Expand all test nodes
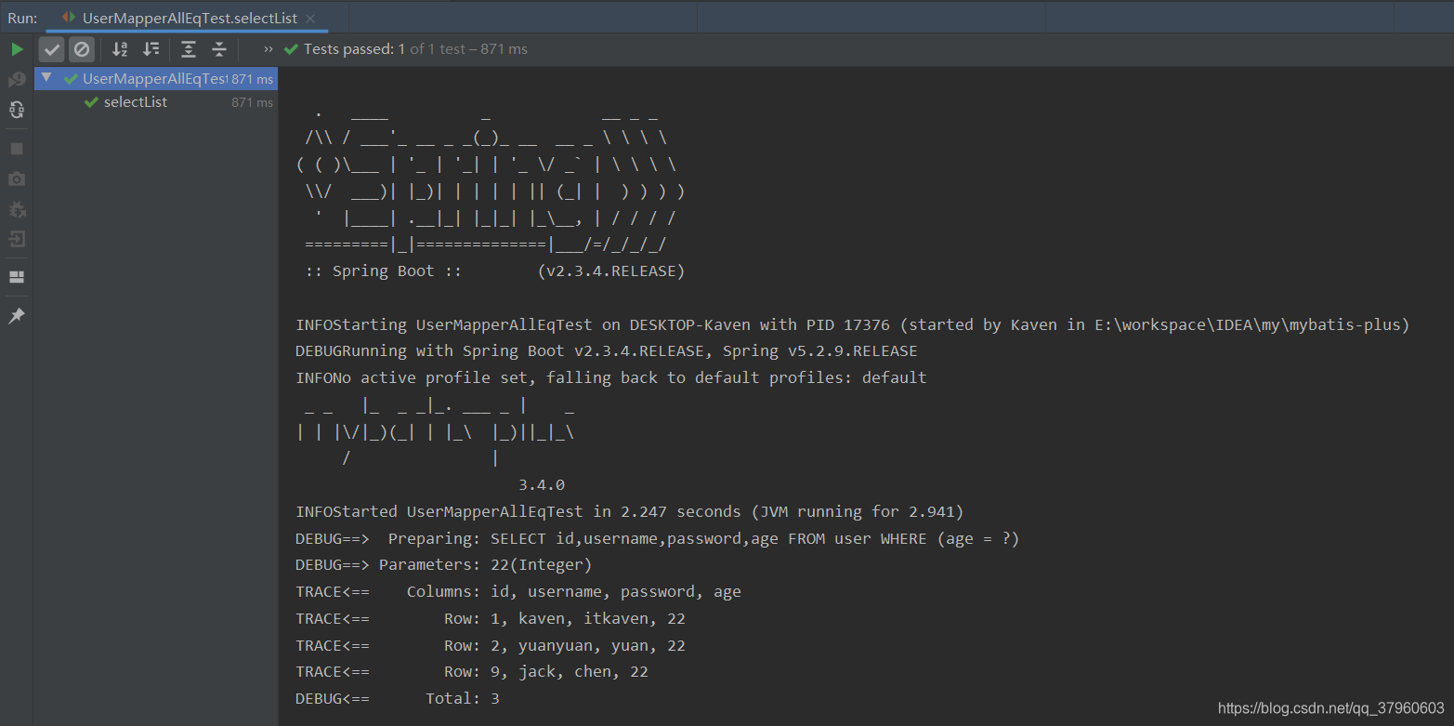Screen dimensions: 1454x726 pos(189,49)
